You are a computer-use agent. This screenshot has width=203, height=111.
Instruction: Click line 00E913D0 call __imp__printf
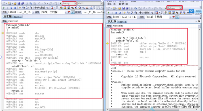tap(44, 80)
